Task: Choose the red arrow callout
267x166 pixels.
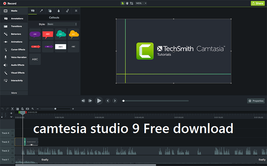Action: point(35,46)
